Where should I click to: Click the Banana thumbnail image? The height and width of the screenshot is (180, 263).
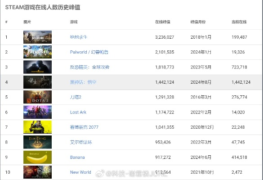point(38,157)
